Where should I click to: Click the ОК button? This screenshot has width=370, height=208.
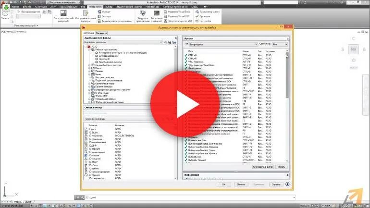[x=224, y=184]
